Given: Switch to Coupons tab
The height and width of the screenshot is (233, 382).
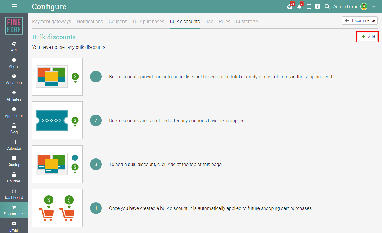Looking at the screenshot, I should 118,21.
